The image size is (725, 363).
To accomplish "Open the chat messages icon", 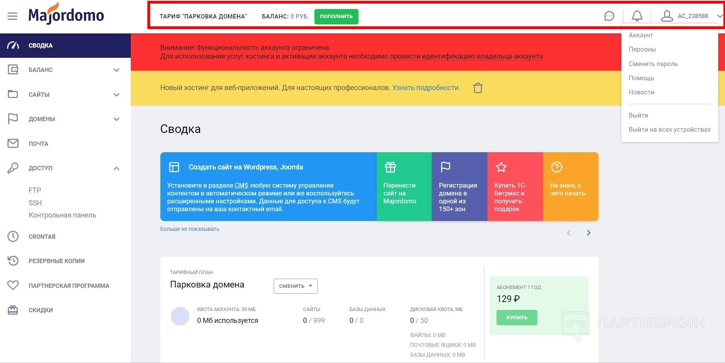I will [x=609, y=16].
